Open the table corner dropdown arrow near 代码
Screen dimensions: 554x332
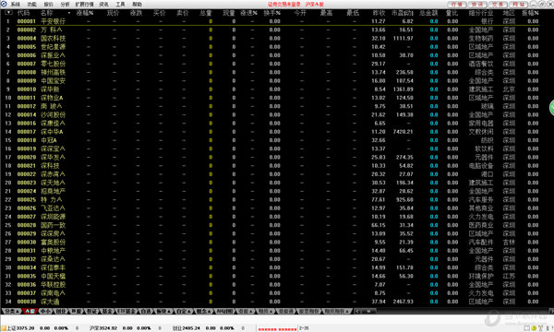8,13
